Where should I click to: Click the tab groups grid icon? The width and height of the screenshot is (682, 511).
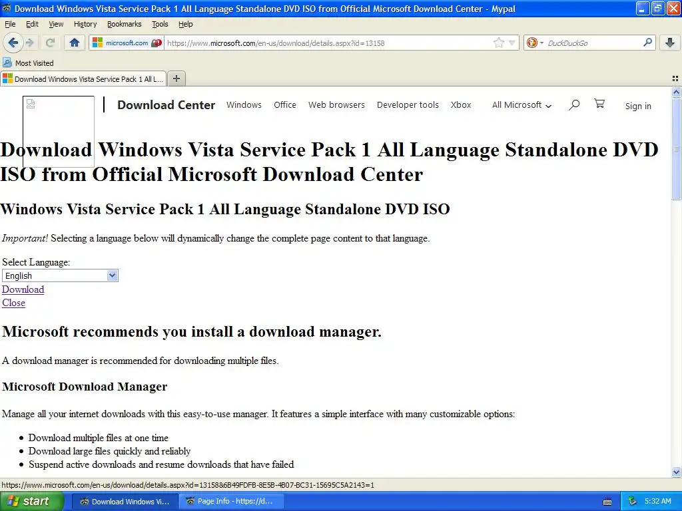(675, 79)
